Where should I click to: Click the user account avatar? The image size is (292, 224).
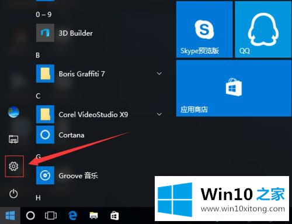[13, 112]
